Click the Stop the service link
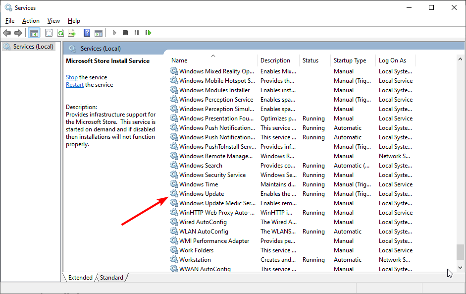 pos(72,77)
